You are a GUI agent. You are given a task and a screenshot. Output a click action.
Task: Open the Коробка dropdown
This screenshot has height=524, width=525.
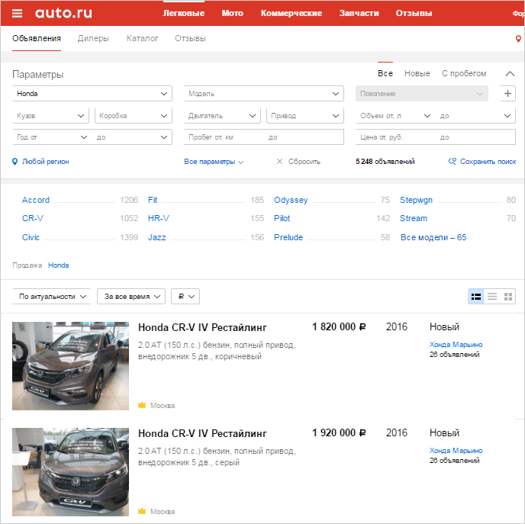[134, 115]
